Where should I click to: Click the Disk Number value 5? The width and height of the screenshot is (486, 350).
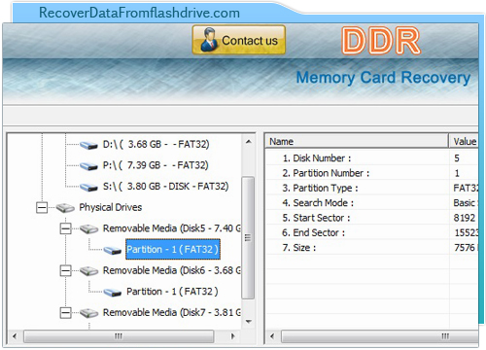coord(457,158)
